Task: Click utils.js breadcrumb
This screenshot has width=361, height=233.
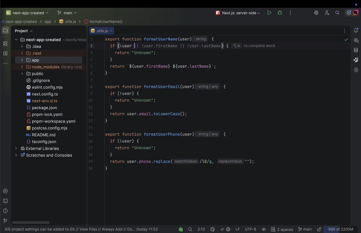Action: (68, 22)
